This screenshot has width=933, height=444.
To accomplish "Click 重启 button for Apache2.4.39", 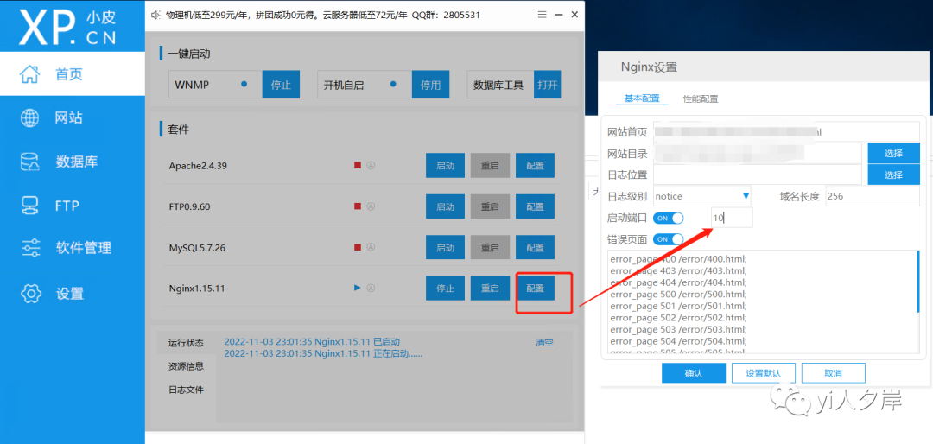I will (x=491, y=166).
